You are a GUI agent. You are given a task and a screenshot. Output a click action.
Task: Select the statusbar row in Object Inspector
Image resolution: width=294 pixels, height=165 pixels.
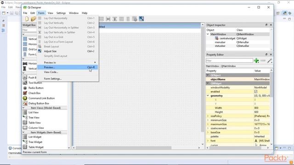238,46
